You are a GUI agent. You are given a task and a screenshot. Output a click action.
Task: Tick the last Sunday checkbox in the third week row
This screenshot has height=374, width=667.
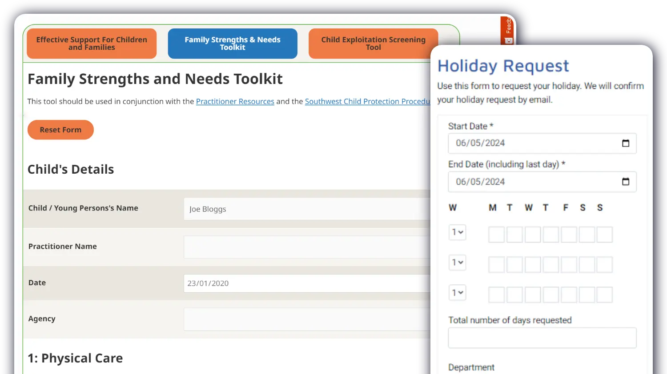click(604, 294)
